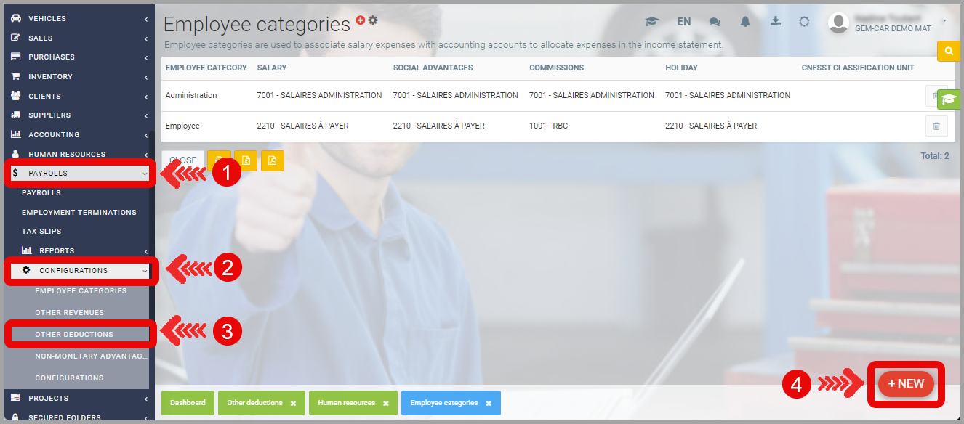Viewport: 964px width, 424px height.
Task: Open the notifications bell
Action: (x=745, y=22)
